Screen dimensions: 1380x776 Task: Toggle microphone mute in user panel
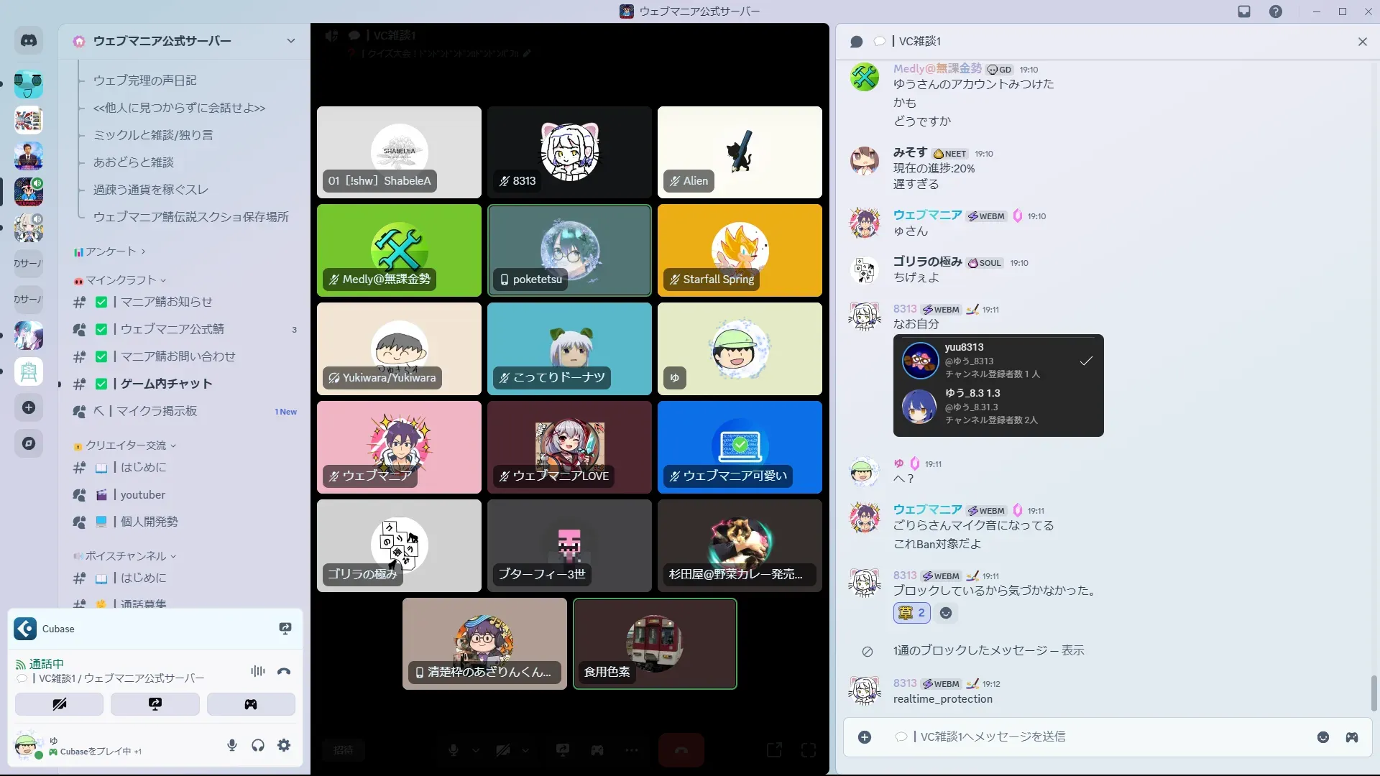(x=232, y=745)
